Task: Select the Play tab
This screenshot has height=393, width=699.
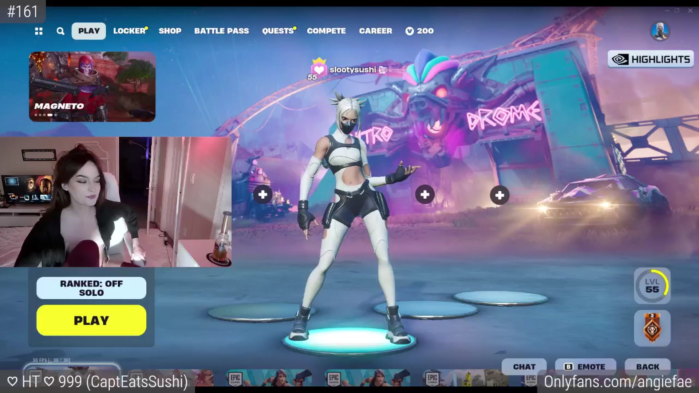Action: (89, 31)
